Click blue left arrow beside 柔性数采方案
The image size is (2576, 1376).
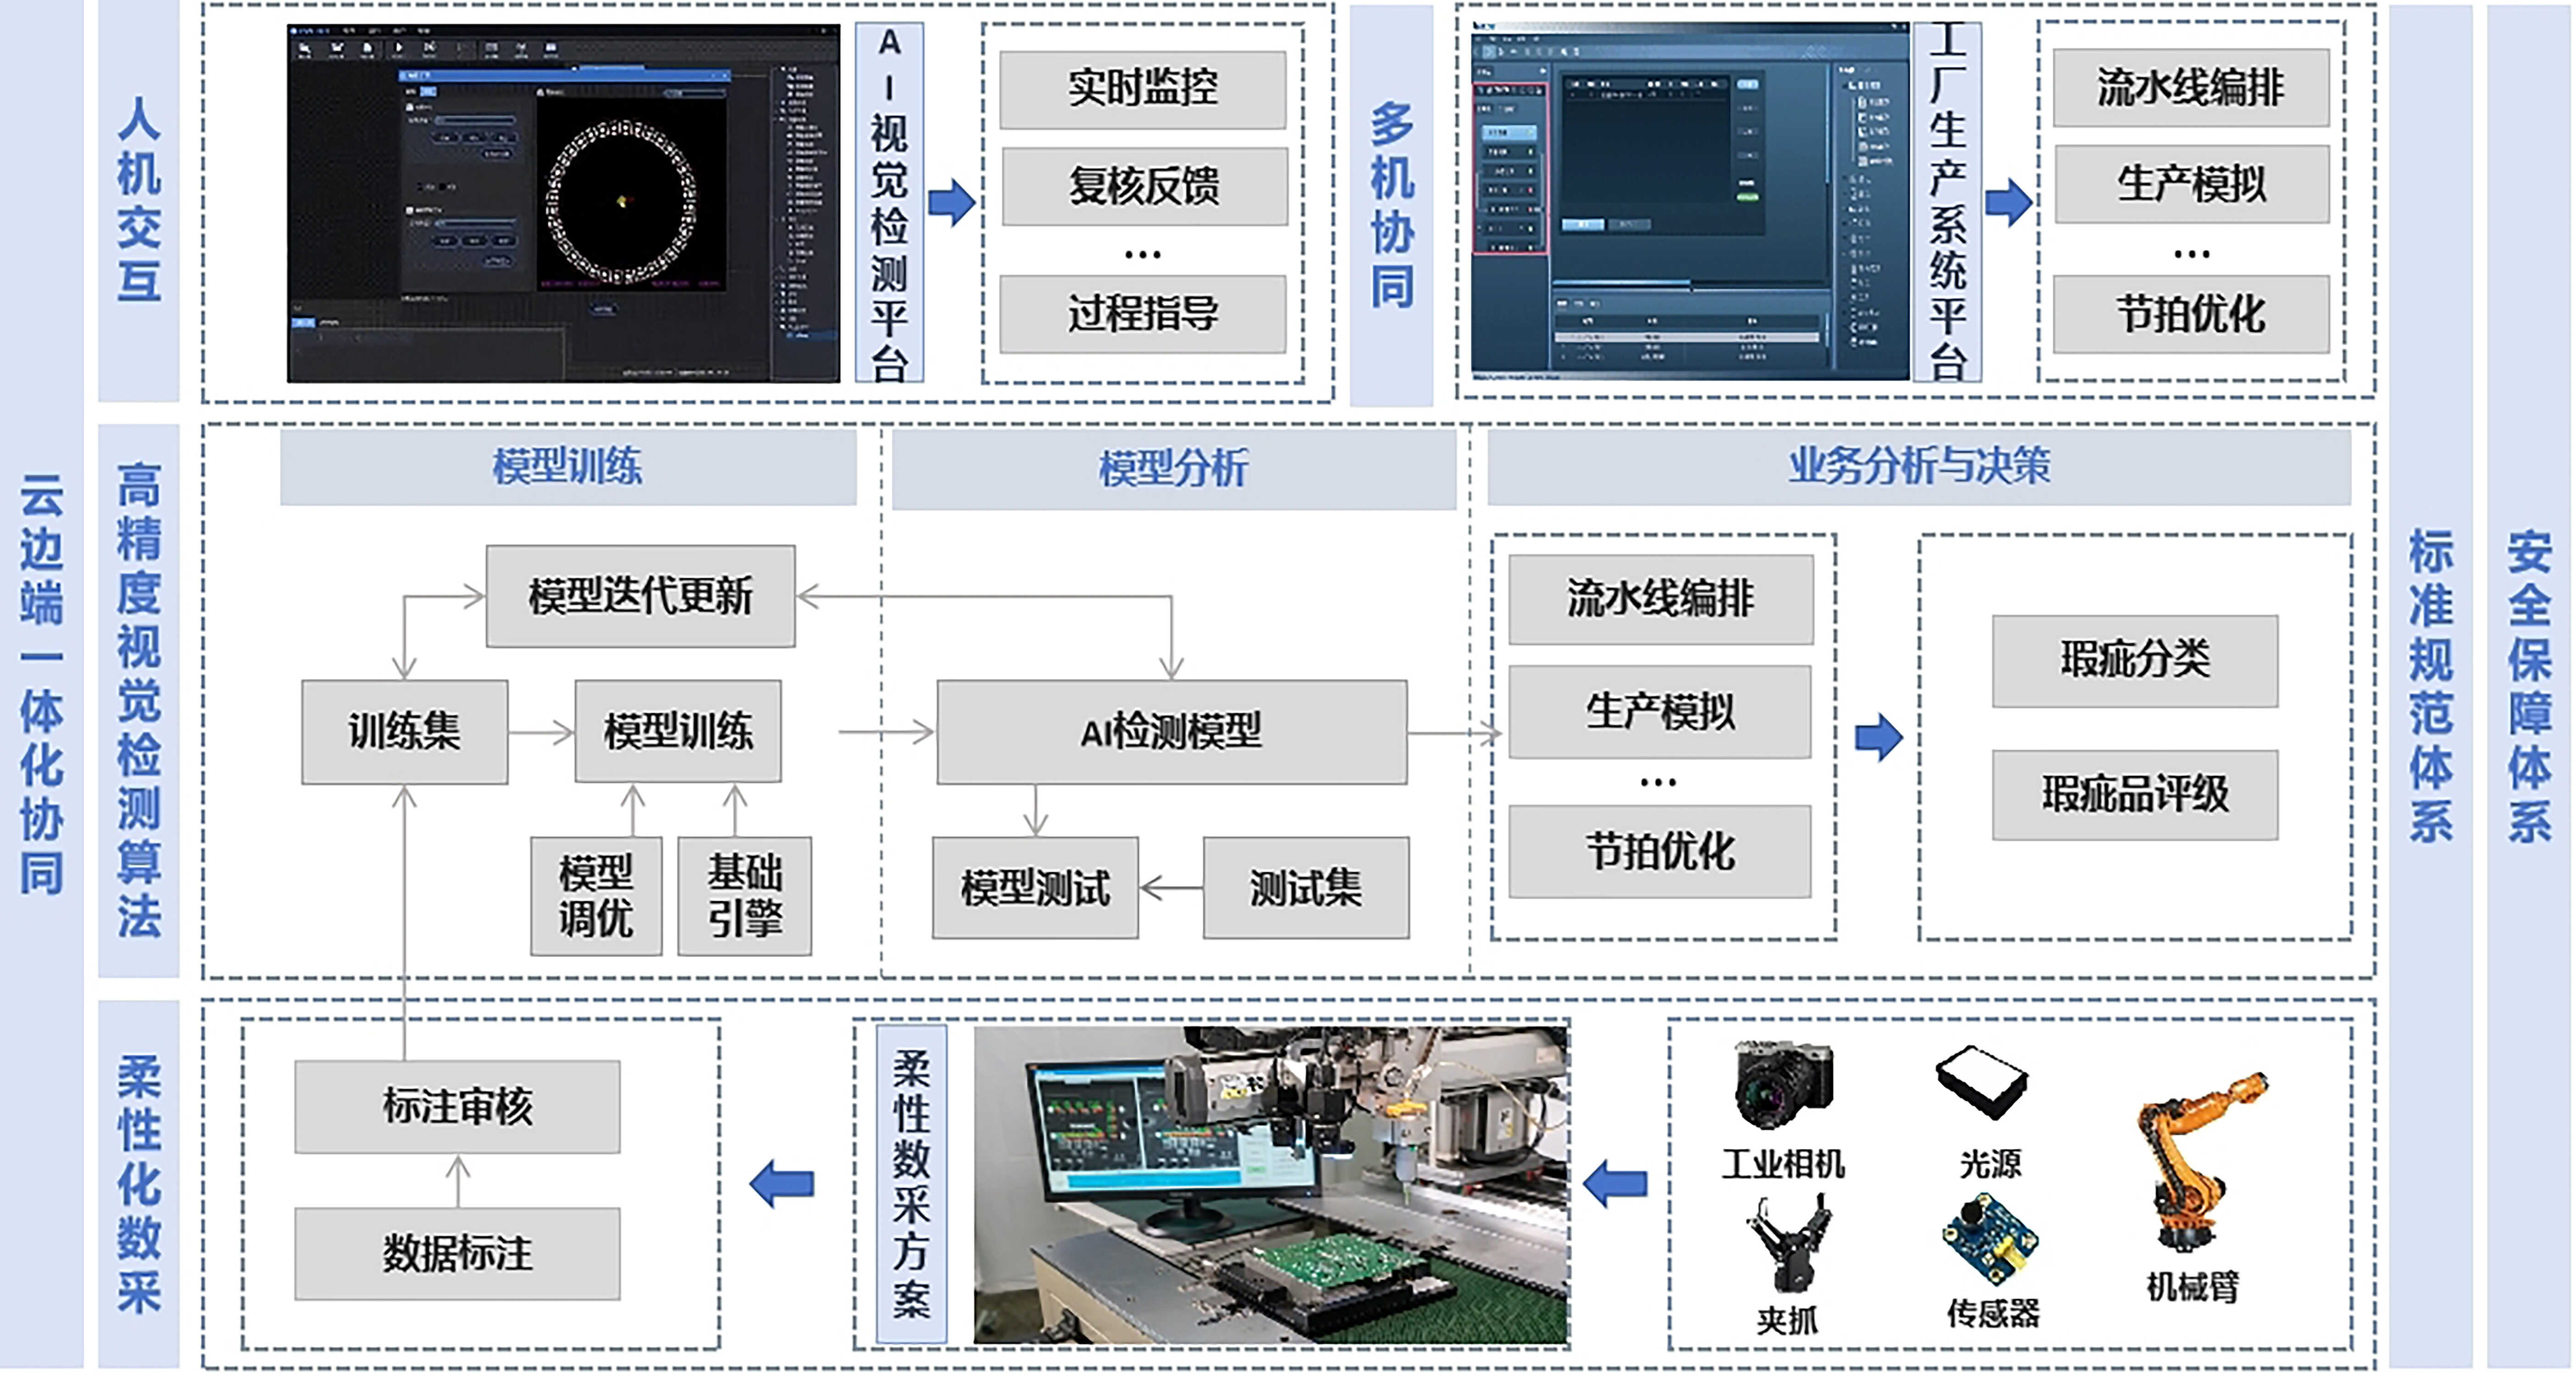tap(782, 1183)
